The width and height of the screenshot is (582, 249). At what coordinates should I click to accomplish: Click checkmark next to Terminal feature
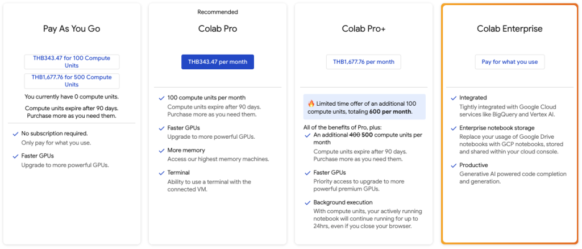[x=161, y=173]
